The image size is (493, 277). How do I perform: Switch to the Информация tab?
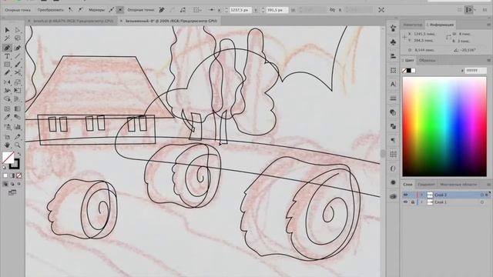pyautogui.click(x=440, y=25)
